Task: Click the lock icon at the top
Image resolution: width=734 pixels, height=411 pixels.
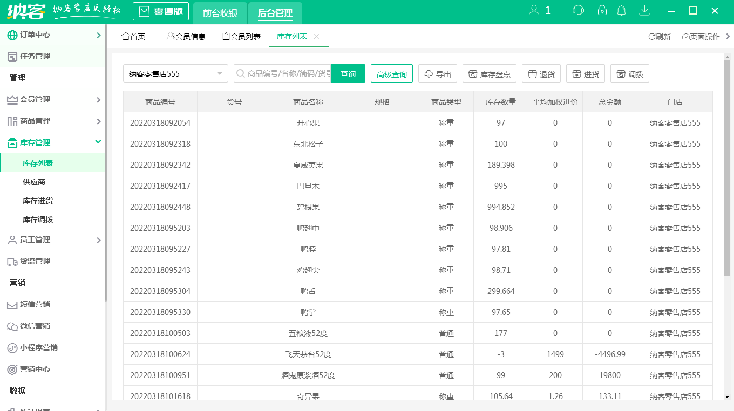Action: click(602, 10)
